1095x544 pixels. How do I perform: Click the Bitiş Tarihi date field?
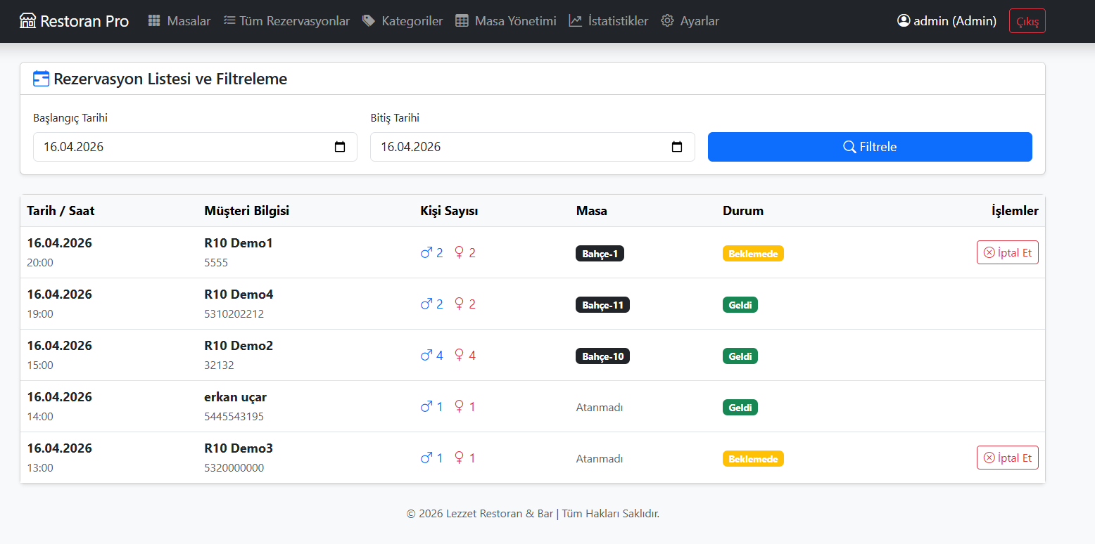point(533,147)
